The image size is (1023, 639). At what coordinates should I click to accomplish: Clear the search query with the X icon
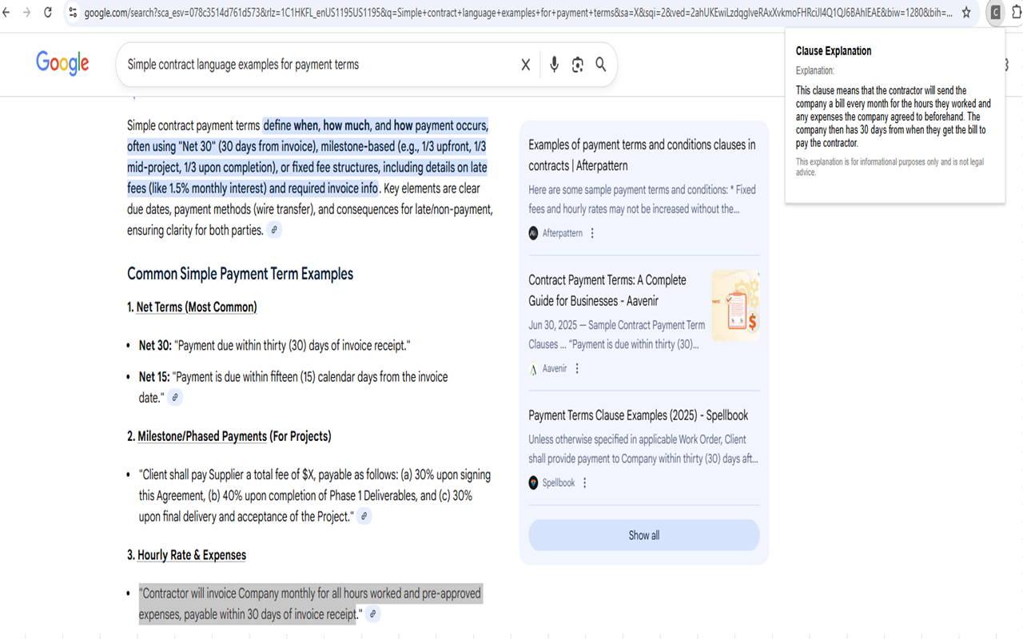coord(525,65)
